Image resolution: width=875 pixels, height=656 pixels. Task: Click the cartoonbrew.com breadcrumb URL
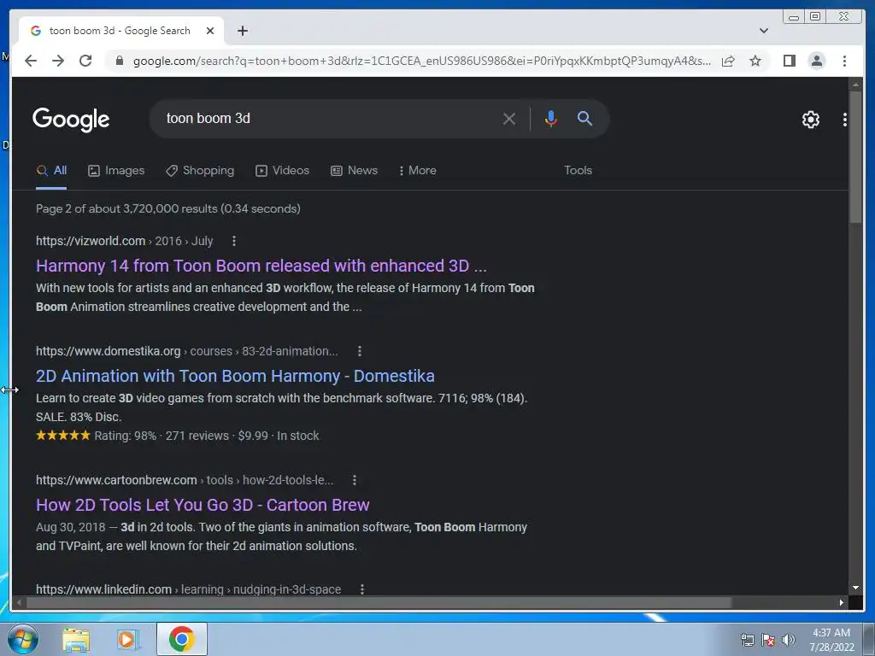coord(185,480)
